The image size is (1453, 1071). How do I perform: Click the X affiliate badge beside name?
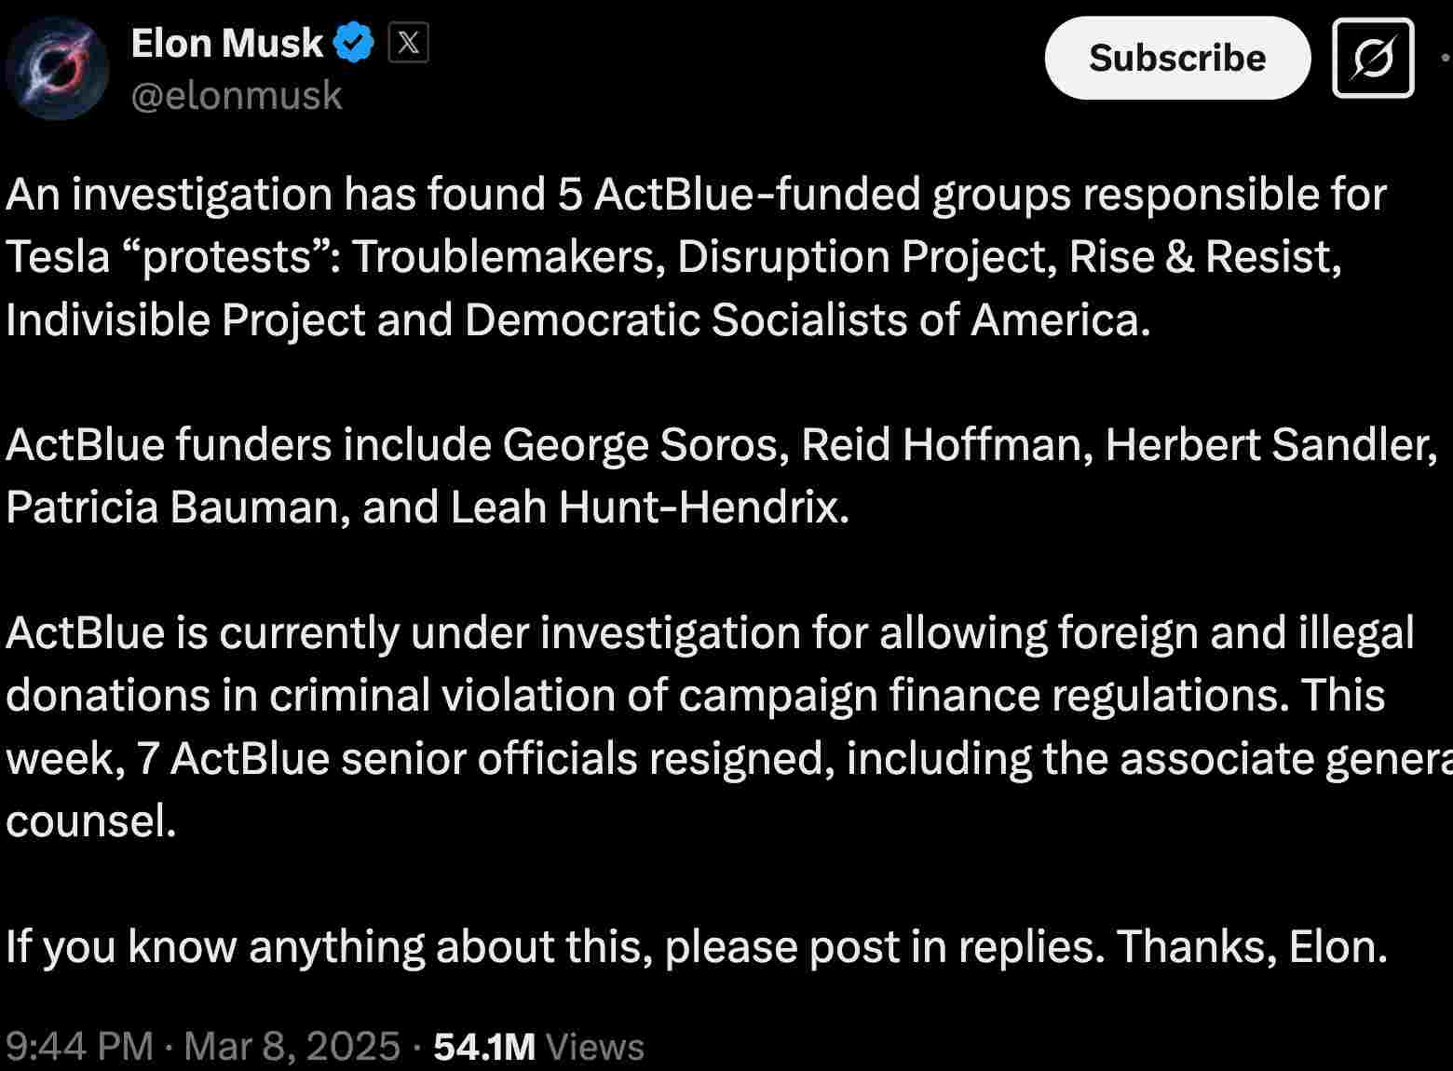(x=408, y=43)
